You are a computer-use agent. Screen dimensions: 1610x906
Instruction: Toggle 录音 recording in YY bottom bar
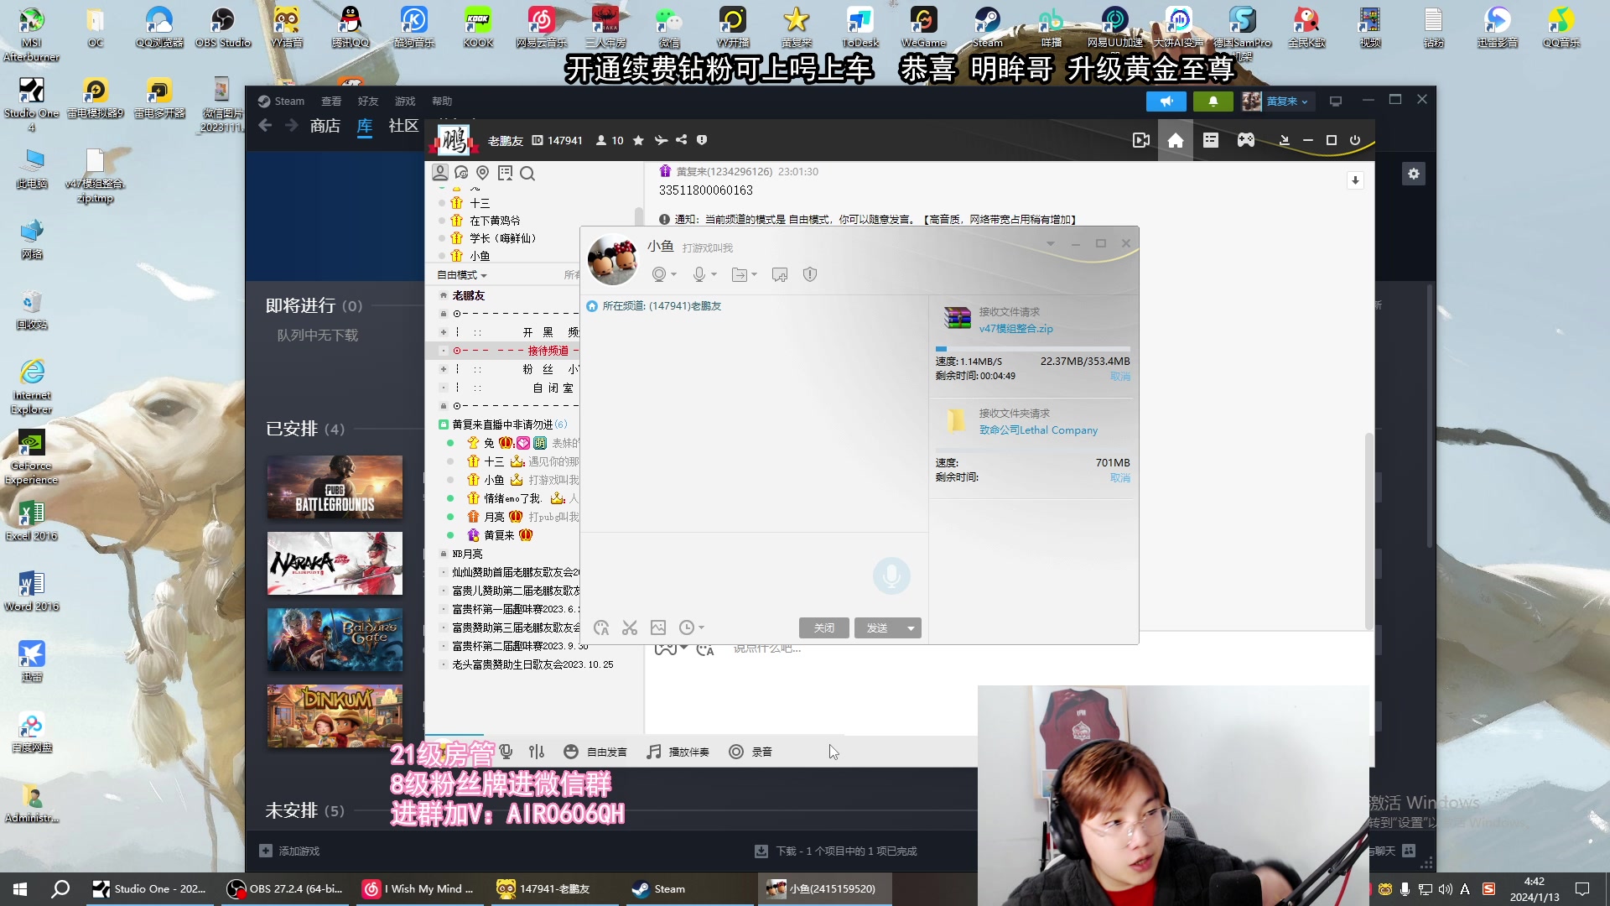point(750,752)
